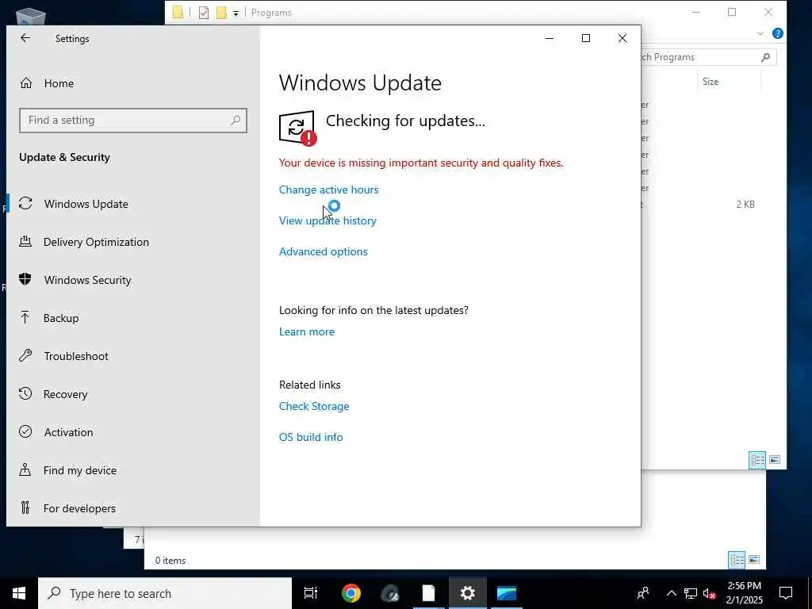Click the Explorer help question mark icon
Screen dimensions: 812x609
(x=777, y=33)
